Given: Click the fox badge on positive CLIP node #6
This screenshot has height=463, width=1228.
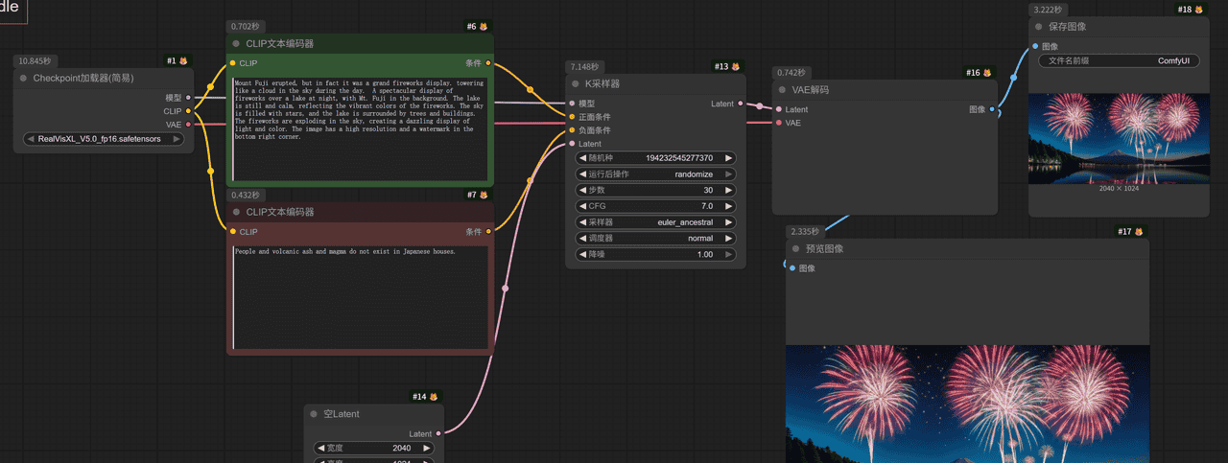Looking at the screenshot, I should 484,27.
